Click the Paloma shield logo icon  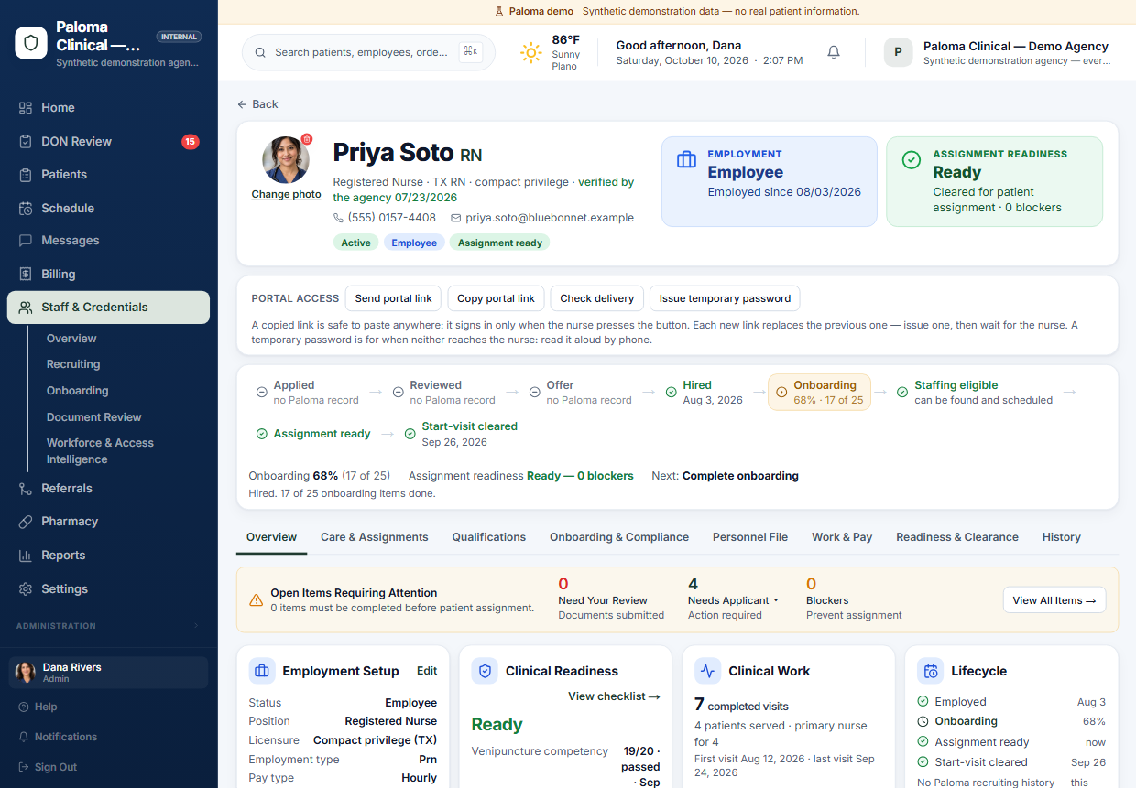(x=31, y=43)
